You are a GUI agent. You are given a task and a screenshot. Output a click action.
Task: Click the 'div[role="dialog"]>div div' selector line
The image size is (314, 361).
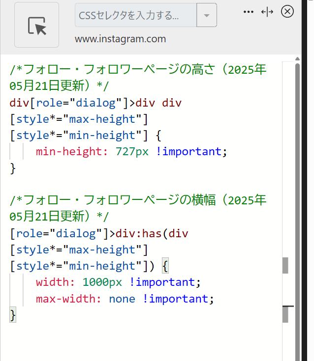[x=95, y=103]
